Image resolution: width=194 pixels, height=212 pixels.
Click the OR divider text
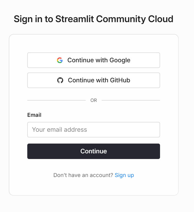[94, 100]
